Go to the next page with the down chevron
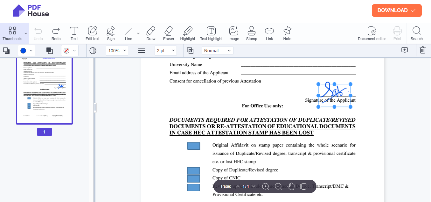This screenshot has width=431, height=202. pos(254,186)
